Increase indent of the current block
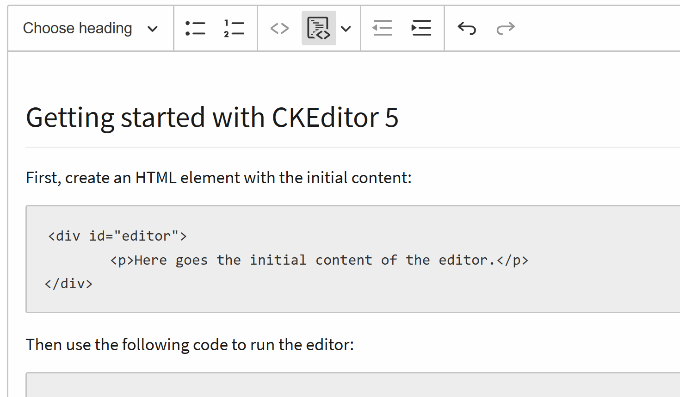Viewport: 680px width, 397px height. tap(421, 28)
